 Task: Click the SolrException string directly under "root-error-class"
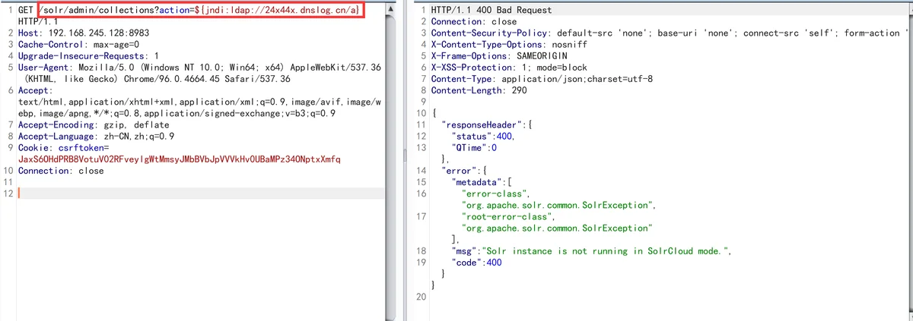tap(558, 228)
